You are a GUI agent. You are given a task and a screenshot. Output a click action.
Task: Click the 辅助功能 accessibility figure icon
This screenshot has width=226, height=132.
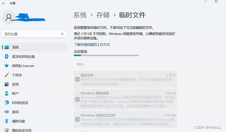tap(7, 121)
